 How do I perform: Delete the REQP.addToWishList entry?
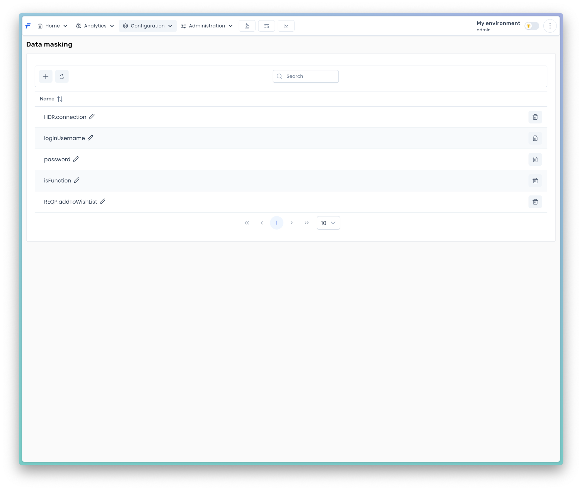click(535, 202)
